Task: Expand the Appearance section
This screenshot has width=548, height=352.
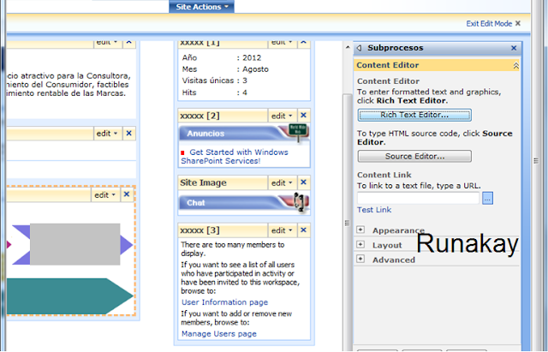Action: point(360,230)
